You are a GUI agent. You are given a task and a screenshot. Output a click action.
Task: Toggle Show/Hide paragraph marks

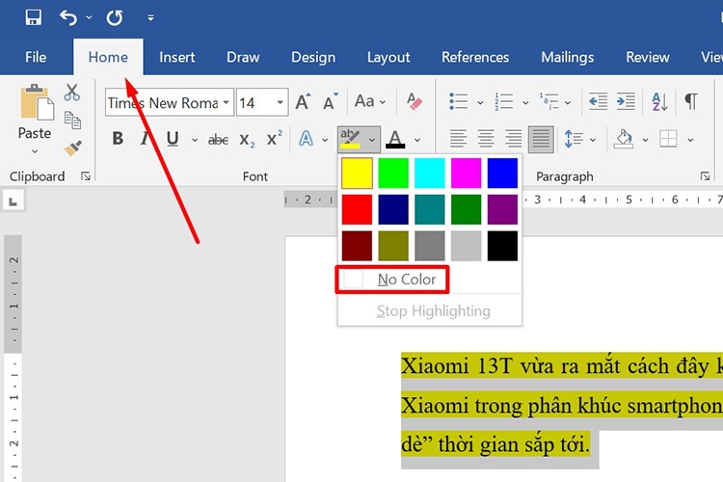click(691, 101)
